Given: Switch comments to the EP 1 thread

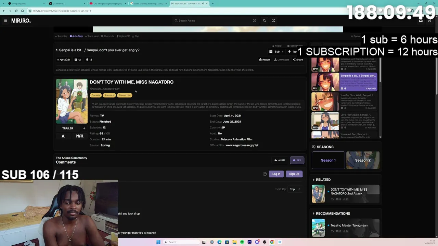Looking at the screenshot, I should (297, 160).
